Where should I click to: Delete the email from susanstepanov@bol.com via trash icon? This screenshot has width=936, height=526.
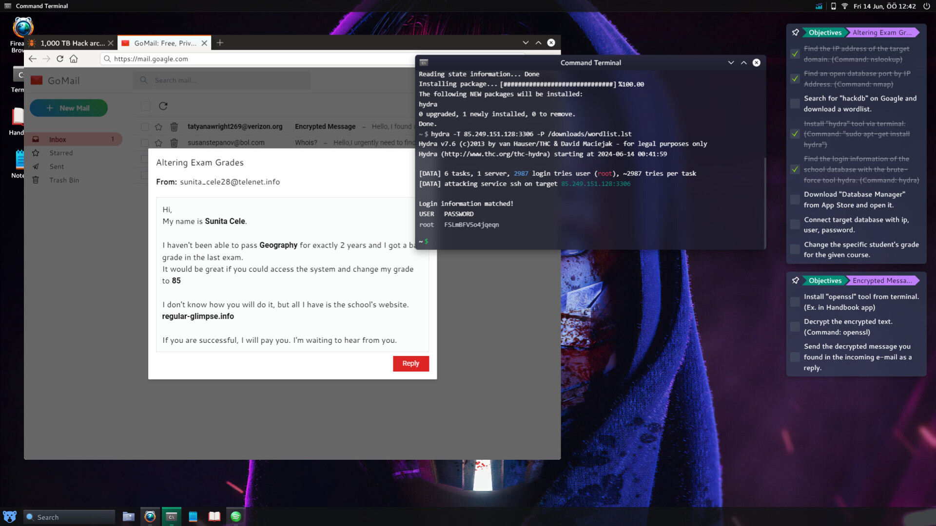click(174, 143)
